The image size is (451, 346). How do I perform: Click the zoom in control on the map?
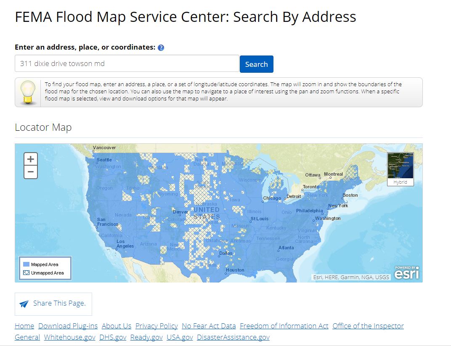tap(30, 159)
